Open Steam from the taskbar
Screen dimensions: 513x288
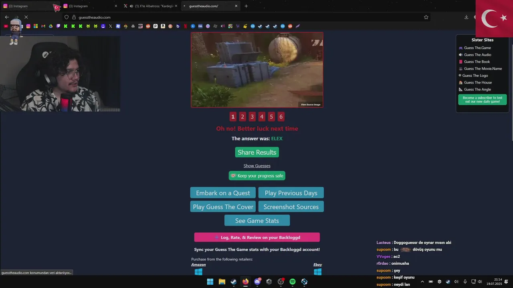[233, 282]
